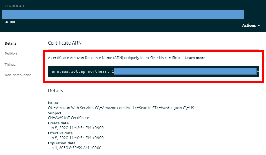Image resolution: width=266 pixels, height=155 pixels.
Task: Click the Create date label
Action: coord(58,123)
